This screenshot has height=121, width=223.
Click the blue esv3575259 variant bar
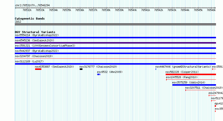194,85
